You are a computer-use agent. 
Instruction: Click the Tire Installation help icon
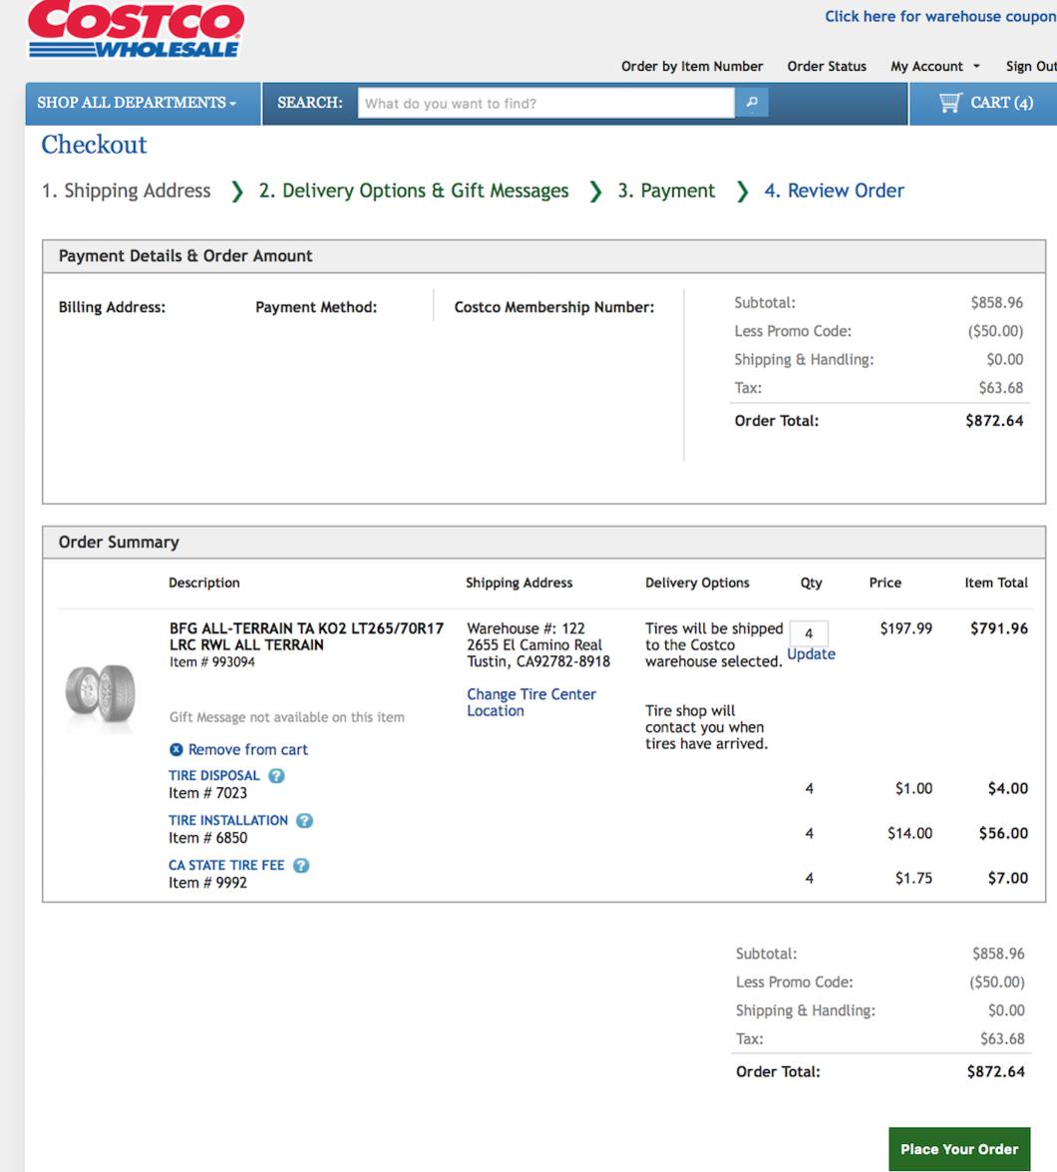pyautogui.click(x=304, y=821)
